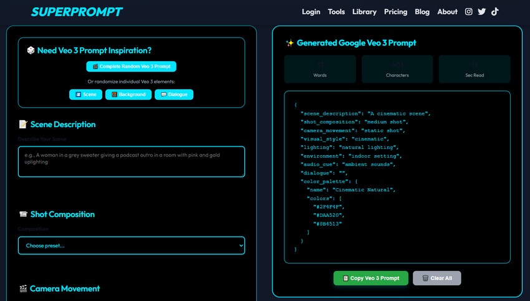Viewport: 530px width, 301px height.
Task: Click the "#DAA520" color value
Action: (329, 215)
